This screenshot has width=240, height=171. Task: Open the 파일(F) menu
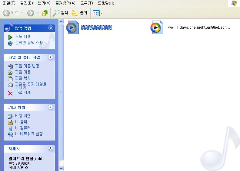9,3
